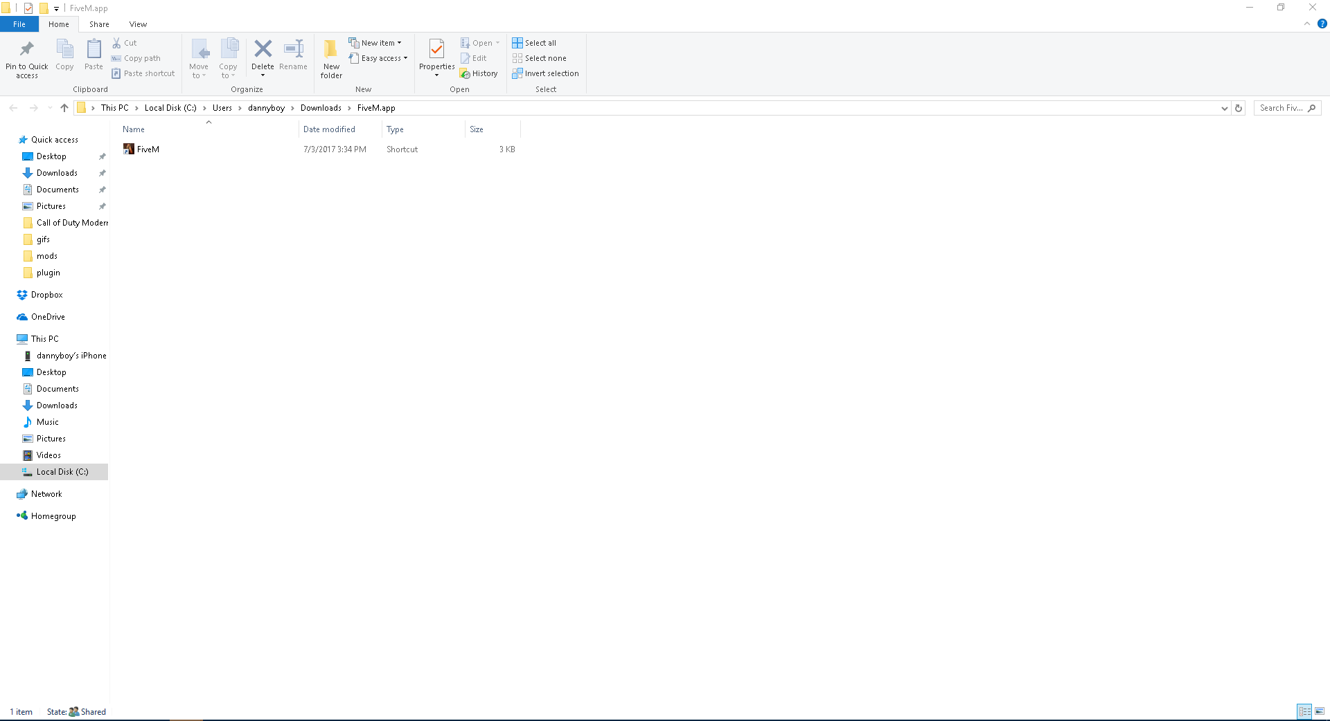This screenshot has height=721, width=1330.
Task: Create a New folder
Action: click(331, 59)
